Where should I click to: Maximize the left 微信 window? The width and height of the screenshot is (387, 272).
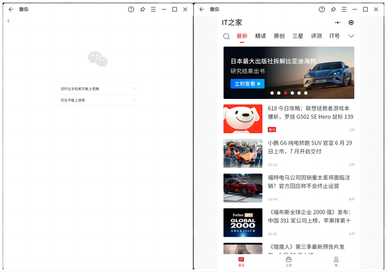pyautogui.click(x=175, y=9)
